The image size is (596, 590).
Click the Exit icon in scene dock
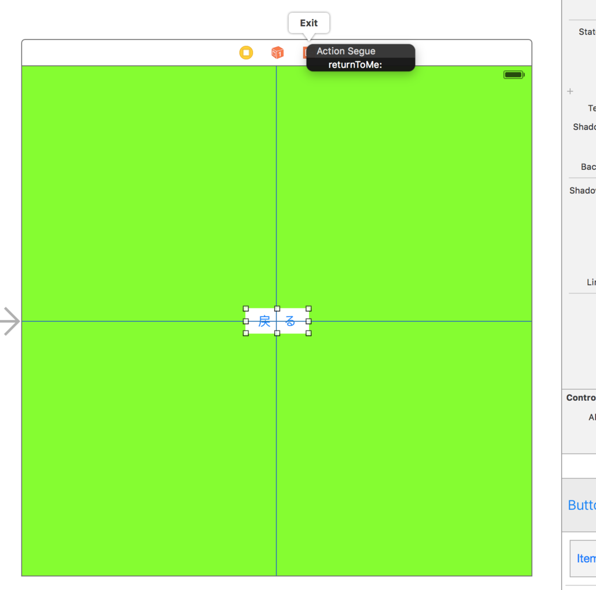(x=305, y=52)
